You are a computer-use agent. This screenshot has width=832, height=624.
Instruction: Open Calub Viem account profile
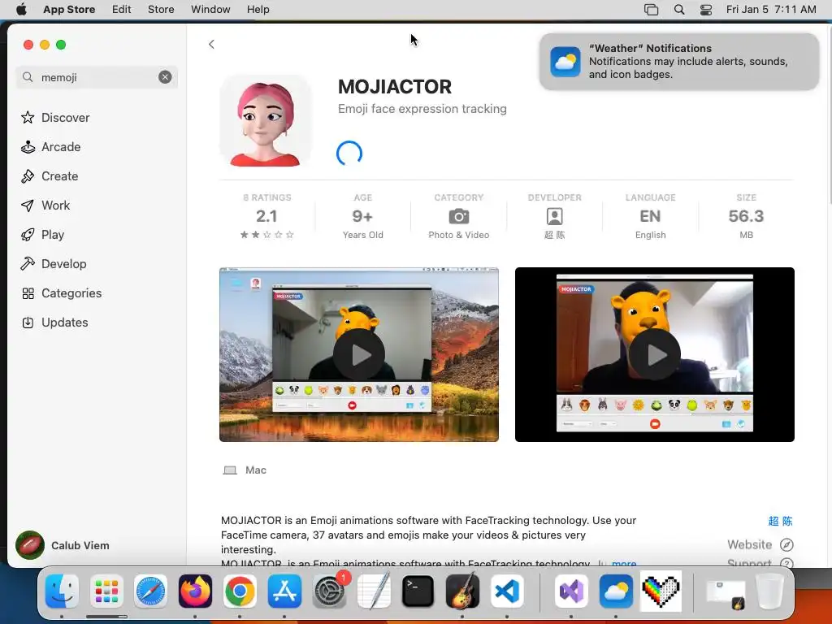[63, 545]
